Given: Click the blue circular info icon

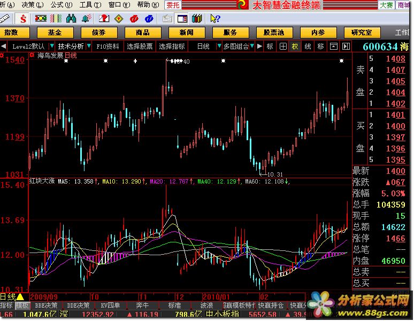Looking at the screenshot, I should [149, 19].
